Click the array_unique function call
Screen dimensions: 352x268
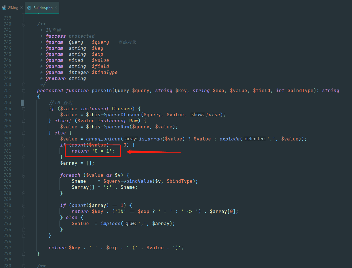click(x=103, y=139)
